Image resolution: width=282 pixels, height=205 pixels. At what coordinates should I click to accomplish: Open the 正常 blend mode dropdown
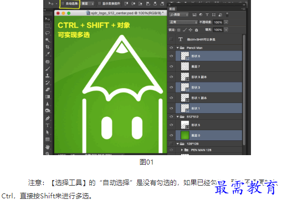tap(183, 22)
